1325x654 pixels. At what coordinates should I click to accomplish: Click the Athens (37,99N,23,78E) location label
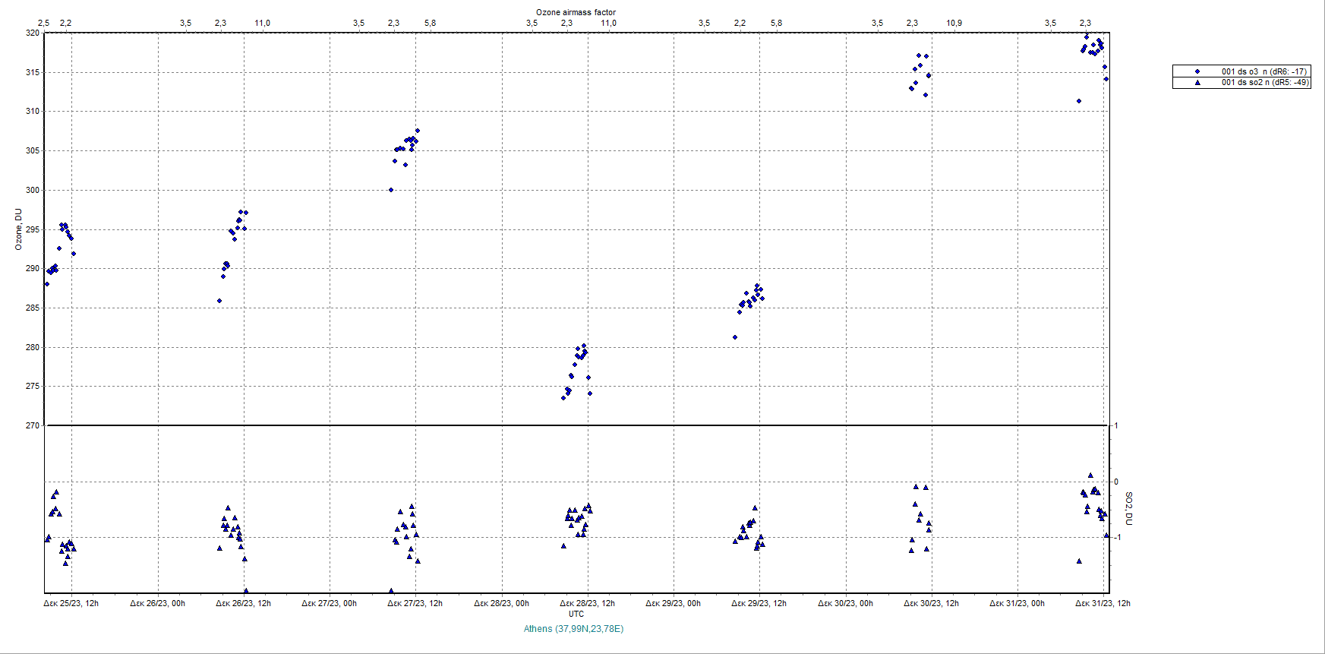(x=573, y=629)
